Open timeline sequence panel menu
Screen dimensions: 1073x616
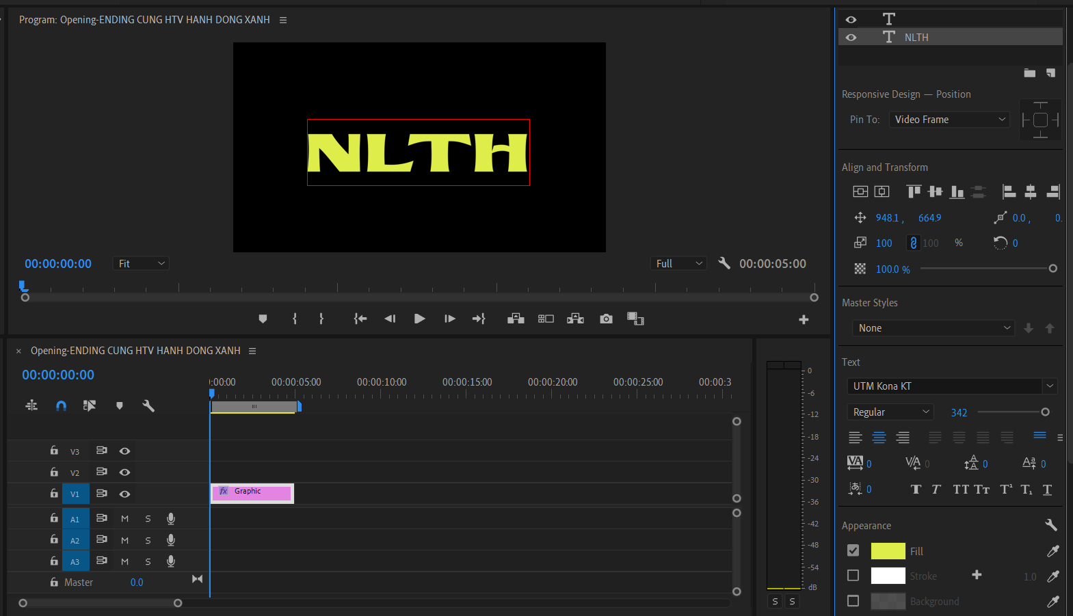tap(252, 351)
